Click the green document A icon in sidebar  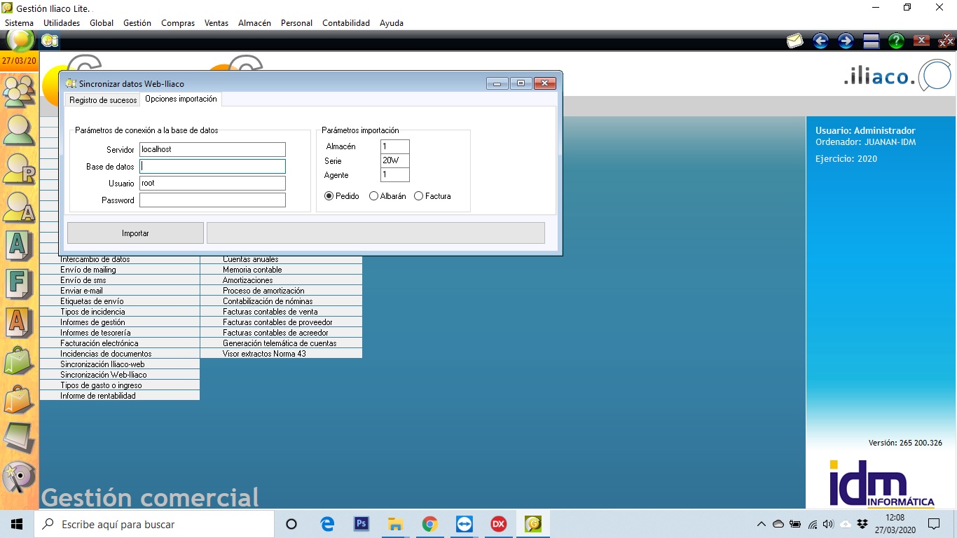tap(19, 246)
